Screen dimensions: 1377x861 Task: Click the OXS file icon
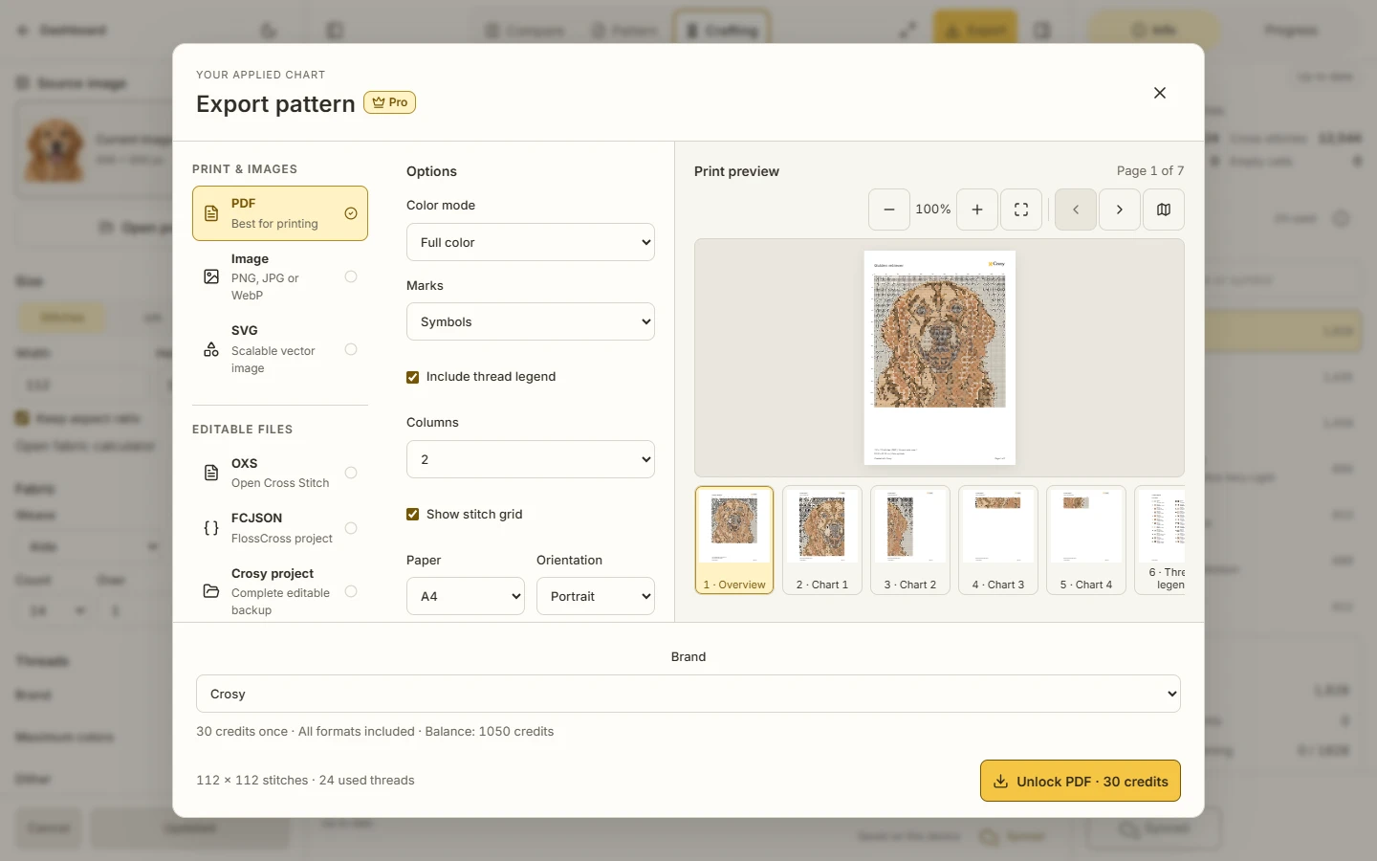(212, 473)
